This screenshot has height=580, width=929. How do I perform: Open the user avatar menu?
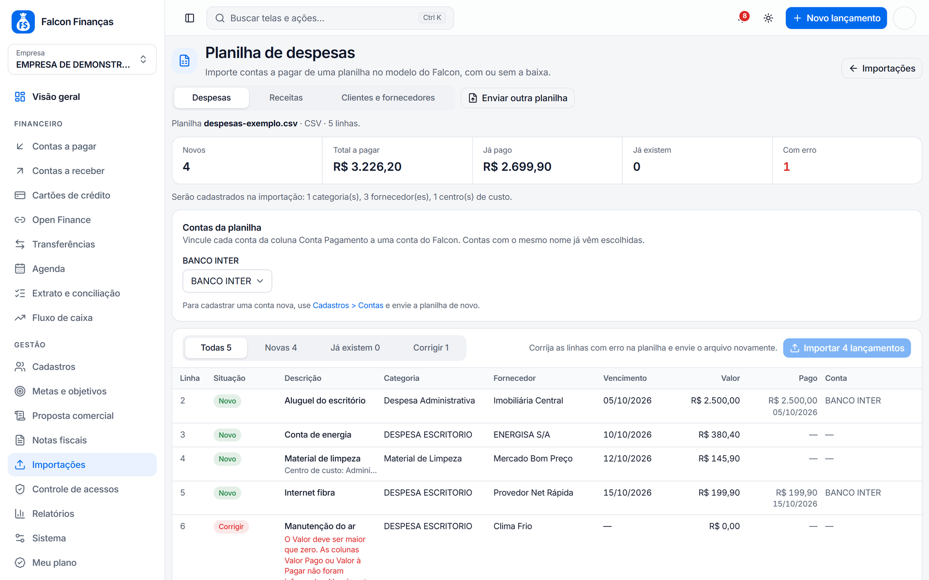[904, 18]
